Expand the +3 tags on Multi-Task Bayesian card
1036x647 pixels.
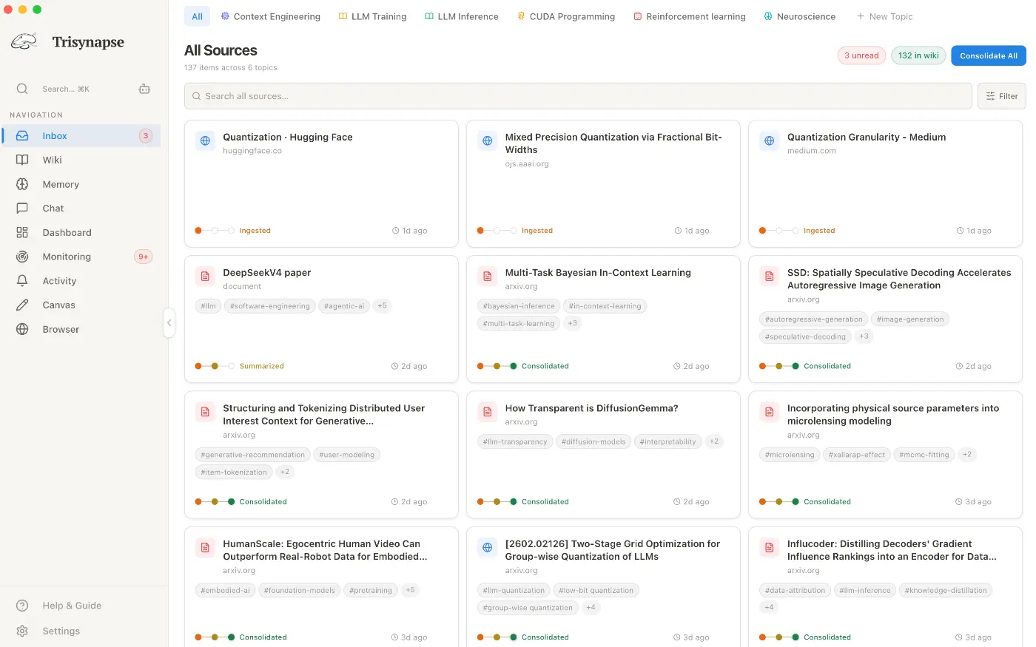tap(572, 323)
